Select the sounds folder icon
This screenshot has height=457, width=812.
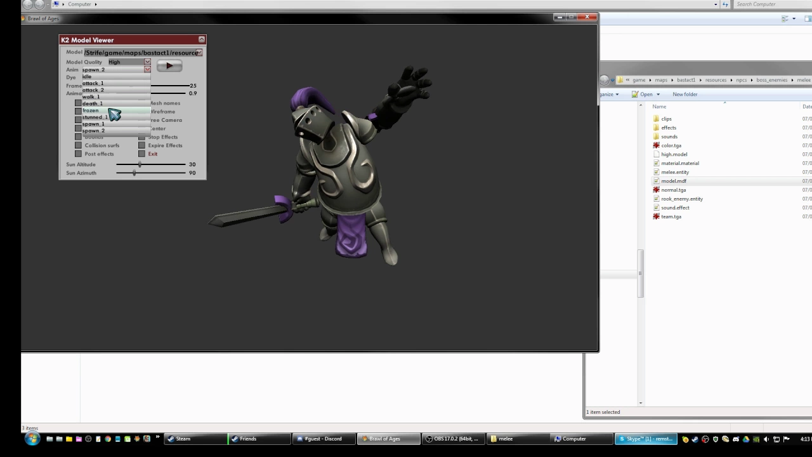(657, 136)
